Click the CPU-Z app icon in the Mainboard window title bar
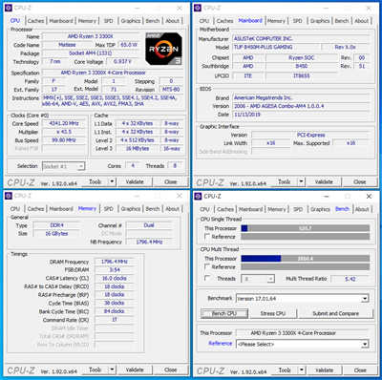The height and width of the screenshot is (380, 382). [198, 8]
